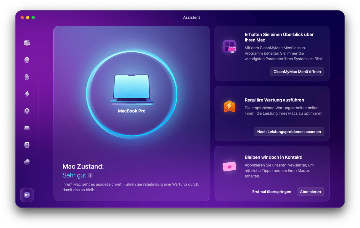Image resolution: width=360 pixels, height=228 pixels.
Task: Open the magnifier disk icon in sidebar
Action: click(27, 145)
